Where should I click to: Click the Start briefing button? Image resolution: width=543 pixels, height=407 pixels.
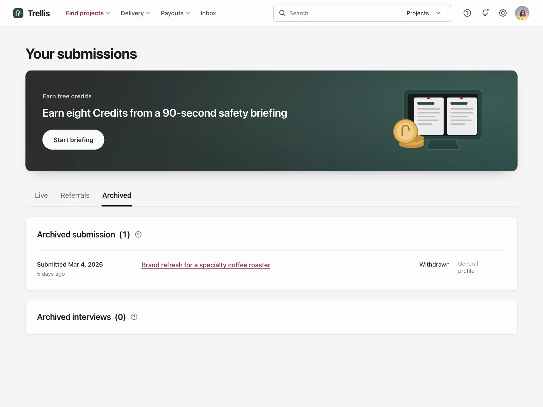coord(73,140)
